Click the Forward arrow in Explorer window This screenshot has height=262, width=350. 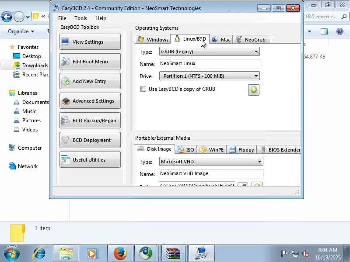tap(19, 17)
